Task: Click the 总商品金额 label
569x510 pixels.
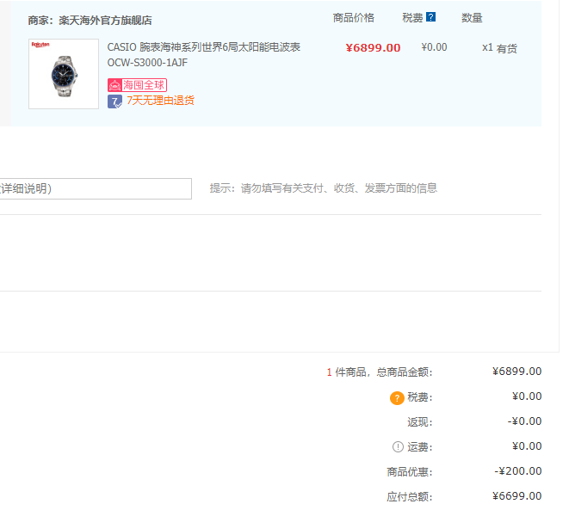Action: (x=405, y=372)
